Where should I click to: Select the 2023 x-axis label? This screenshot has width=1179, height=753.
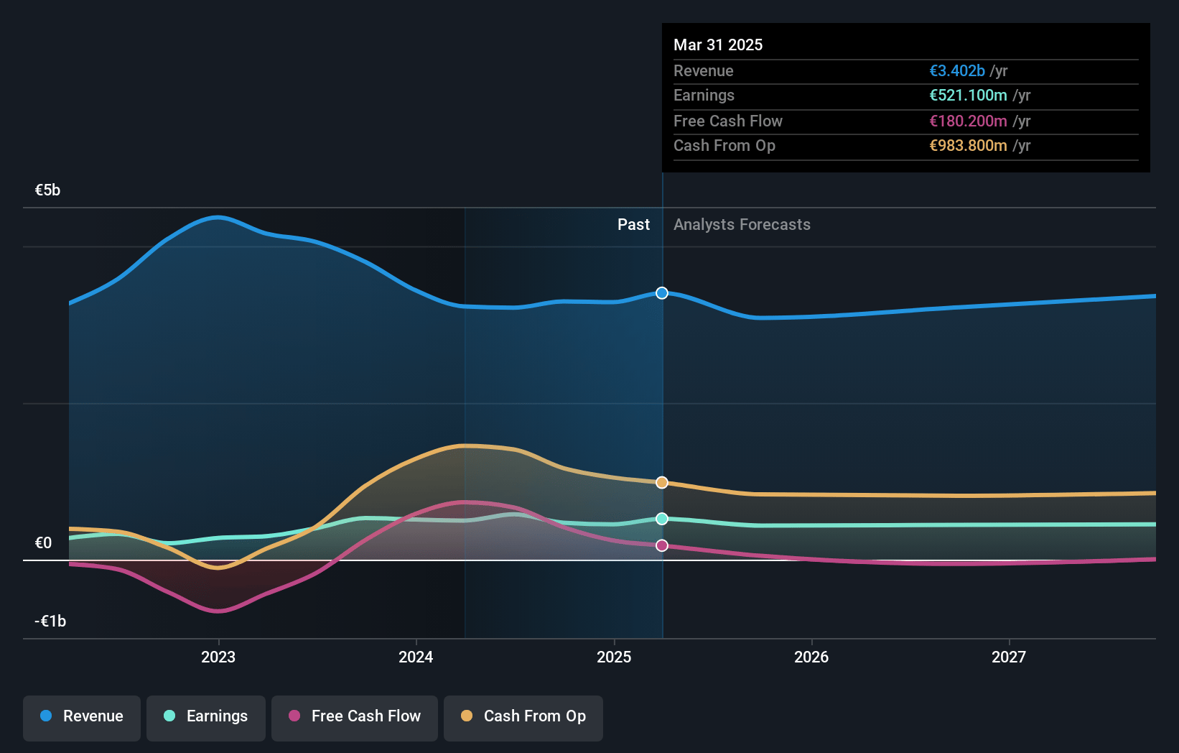coord(218,657)
